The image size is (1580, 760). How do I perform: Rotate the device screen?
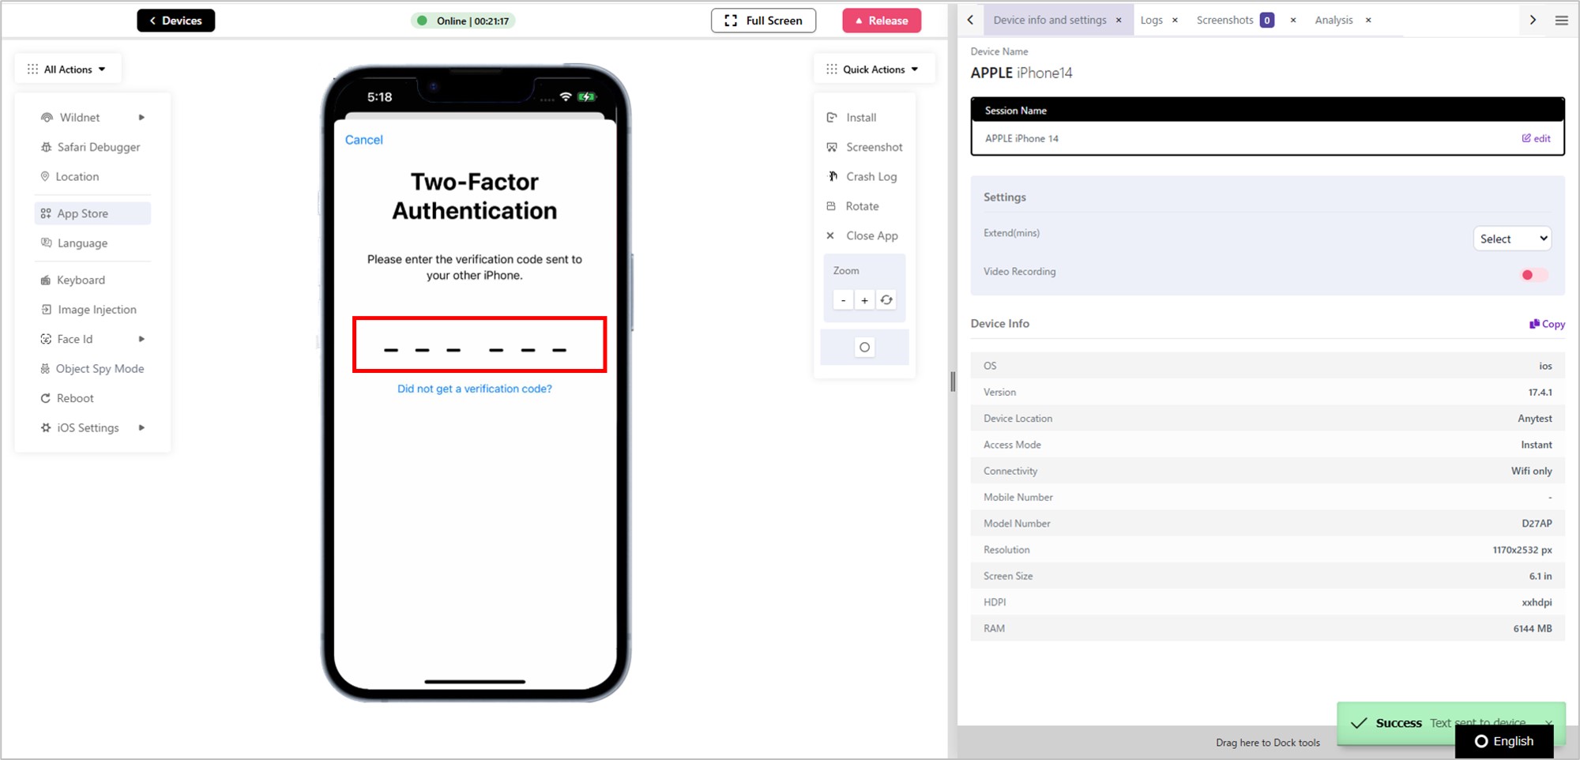point(852,206)
